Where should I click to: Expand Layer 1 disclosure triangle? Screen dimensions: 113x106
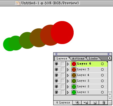(68, 92)
